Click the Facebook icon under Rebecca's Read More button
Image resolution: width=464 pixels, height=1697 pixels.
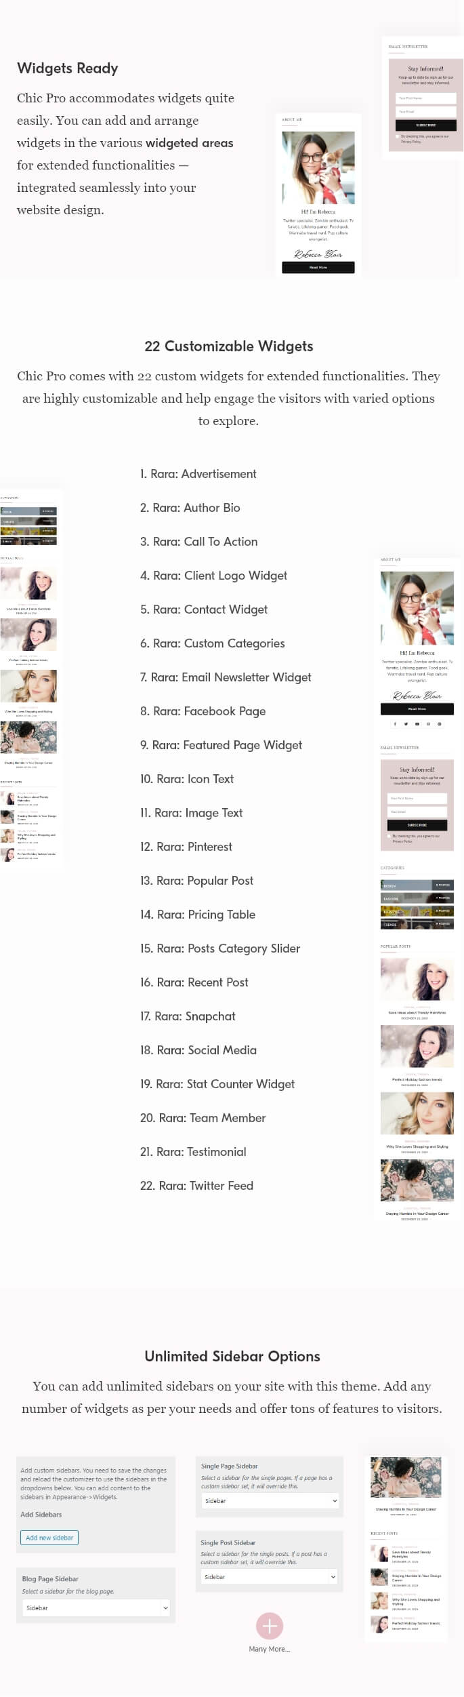pyautogui.click(x=395, y=723)
